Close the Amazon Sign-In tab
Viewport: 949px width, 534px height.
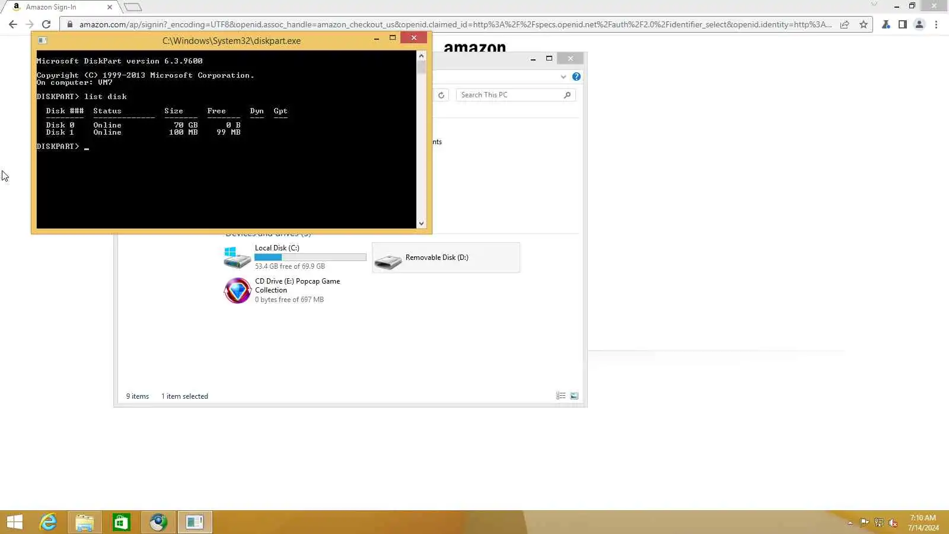(110, 7)
